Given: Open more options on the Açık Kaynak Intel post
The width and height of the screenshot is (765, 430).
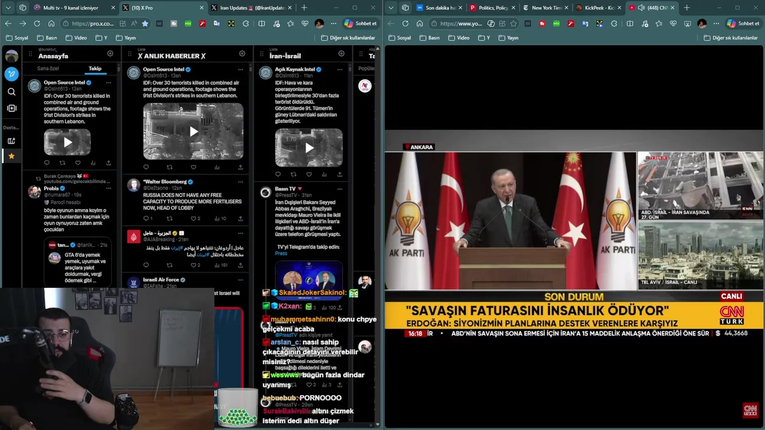Looking at the screenshot, I should coord(340,69).
